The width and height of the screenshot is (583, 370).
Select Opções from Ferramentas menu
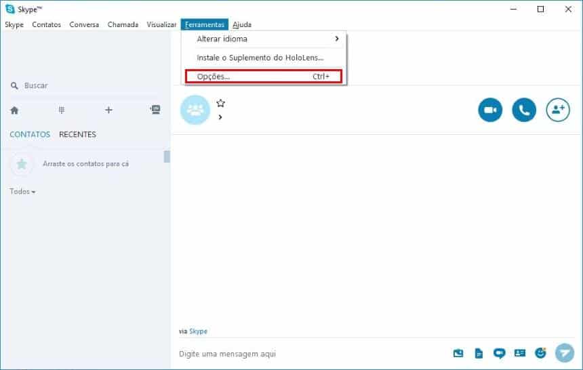pos(263,76)
